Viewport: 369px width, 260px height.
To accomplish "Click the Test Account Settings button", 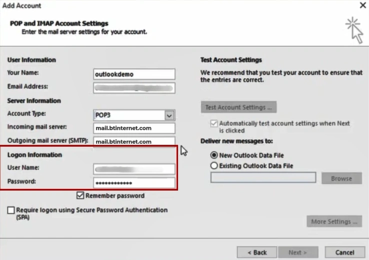I will tap(238, 107).
